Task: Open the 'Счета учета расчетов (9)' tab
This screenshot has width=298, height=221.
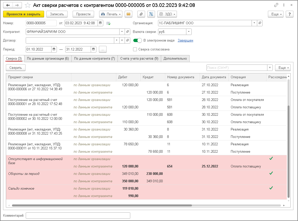Action: [x=139, y=59]
